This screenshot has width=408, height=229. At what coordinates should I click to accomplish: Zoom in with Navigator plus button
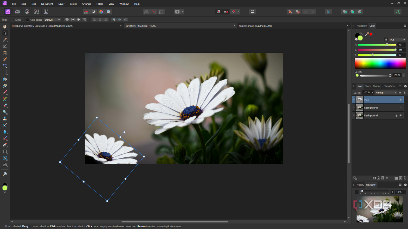point(392,192)
